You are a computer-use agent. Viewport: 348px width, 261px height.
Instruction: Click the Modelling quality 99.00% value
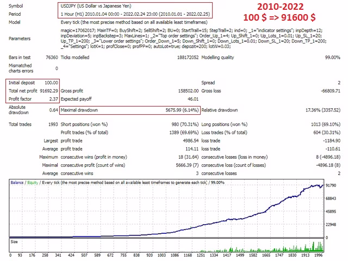pos(332,58)
